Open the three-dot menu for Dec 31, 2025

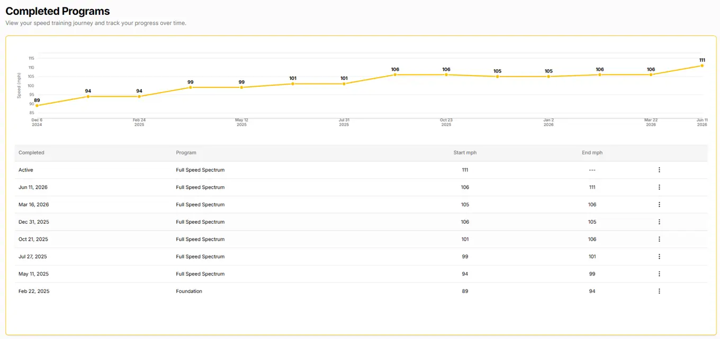tap(659, 222)
